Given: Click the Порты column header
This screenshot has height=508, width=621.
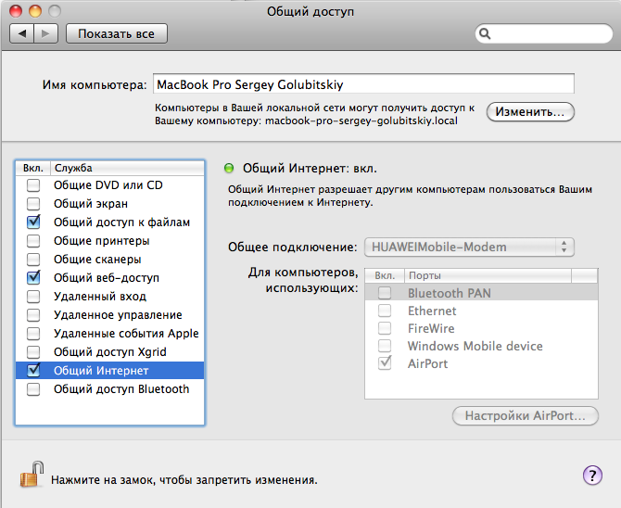Looking at the screenshot, I should tap(488, 275).
